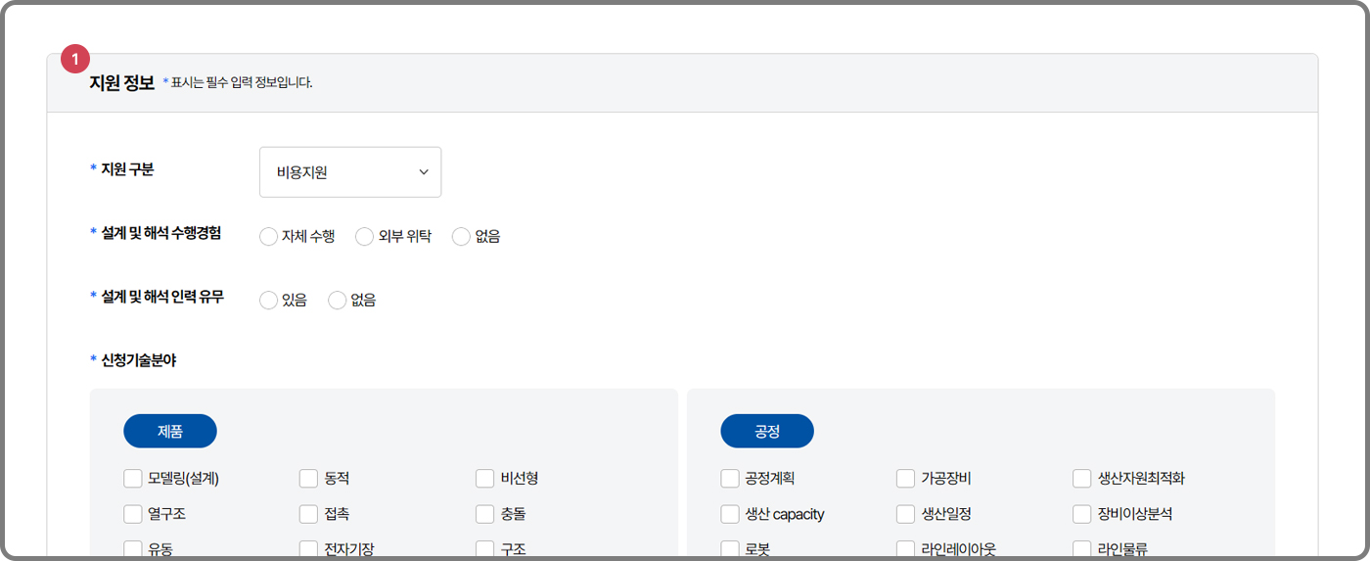The height and width of the screenshot is (561, 1370).
Task: Check the 열구조 checkbox
Action: click(x=133, y=514)
